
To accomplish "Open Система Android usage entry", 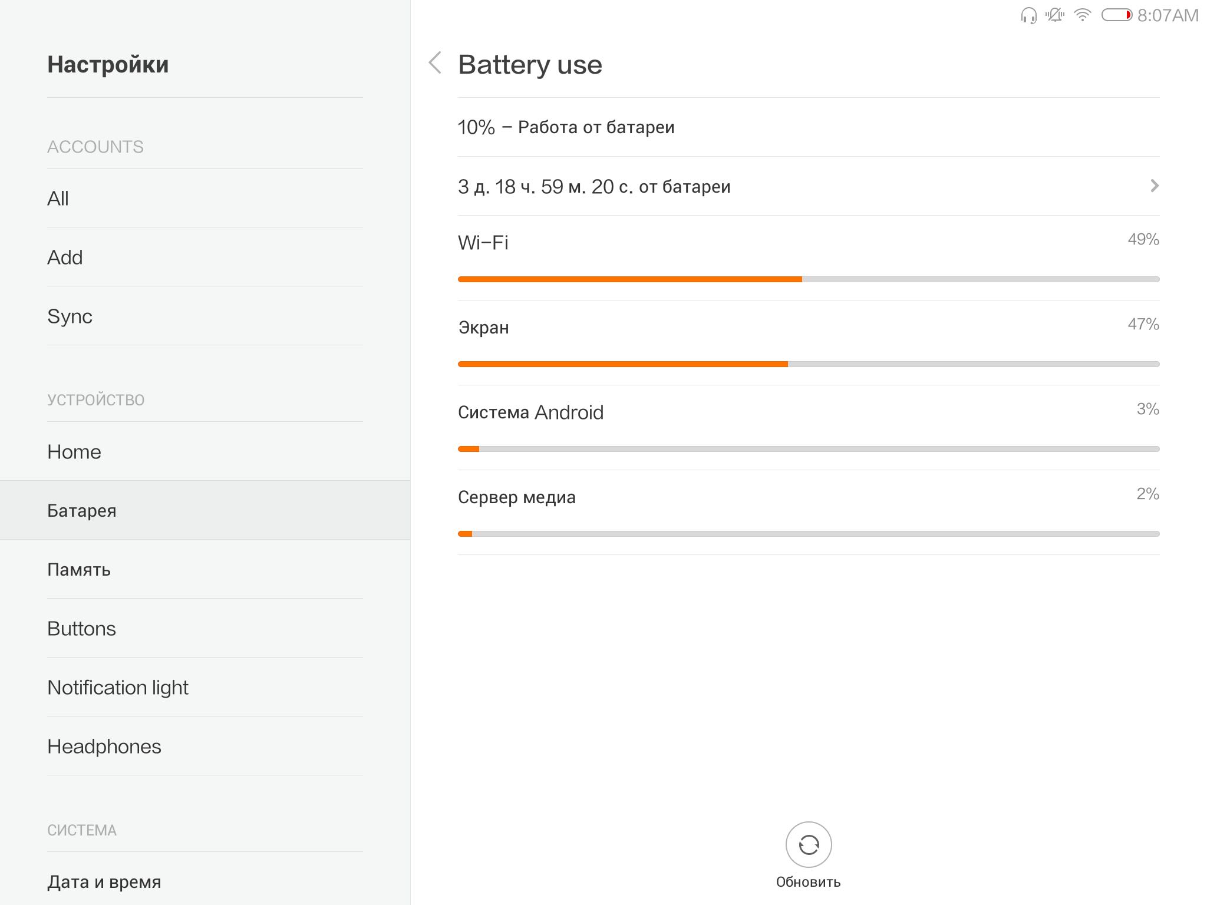I will pyautogui.click(x=808, y=428).
